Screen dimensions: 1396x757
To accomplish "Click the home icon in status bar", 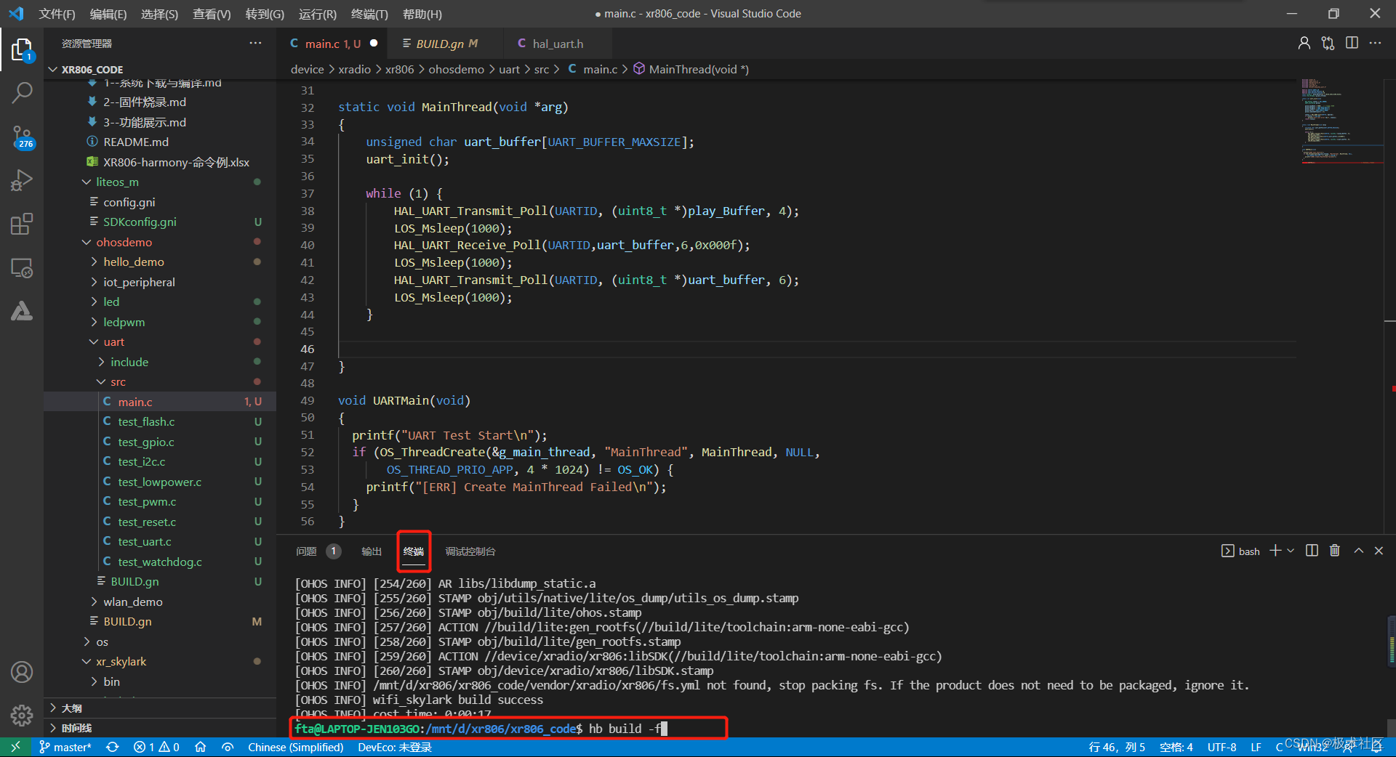I will pos(201,747).
